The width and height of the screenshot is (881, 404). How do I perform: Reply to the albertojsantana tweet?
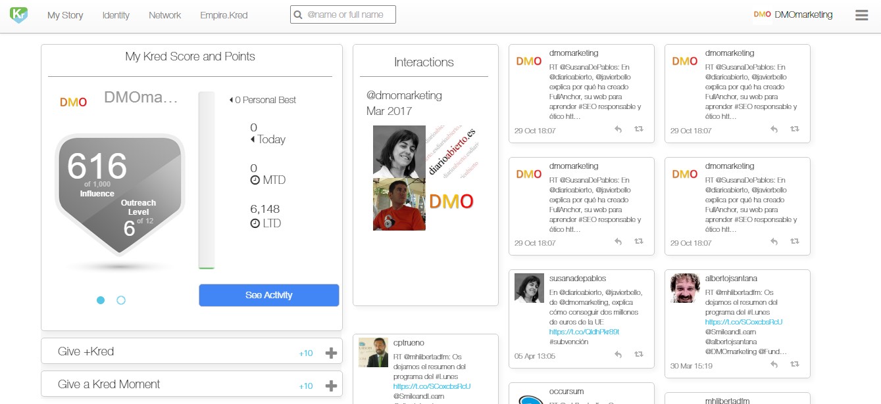pyautogui.click(x=774, y=364)
